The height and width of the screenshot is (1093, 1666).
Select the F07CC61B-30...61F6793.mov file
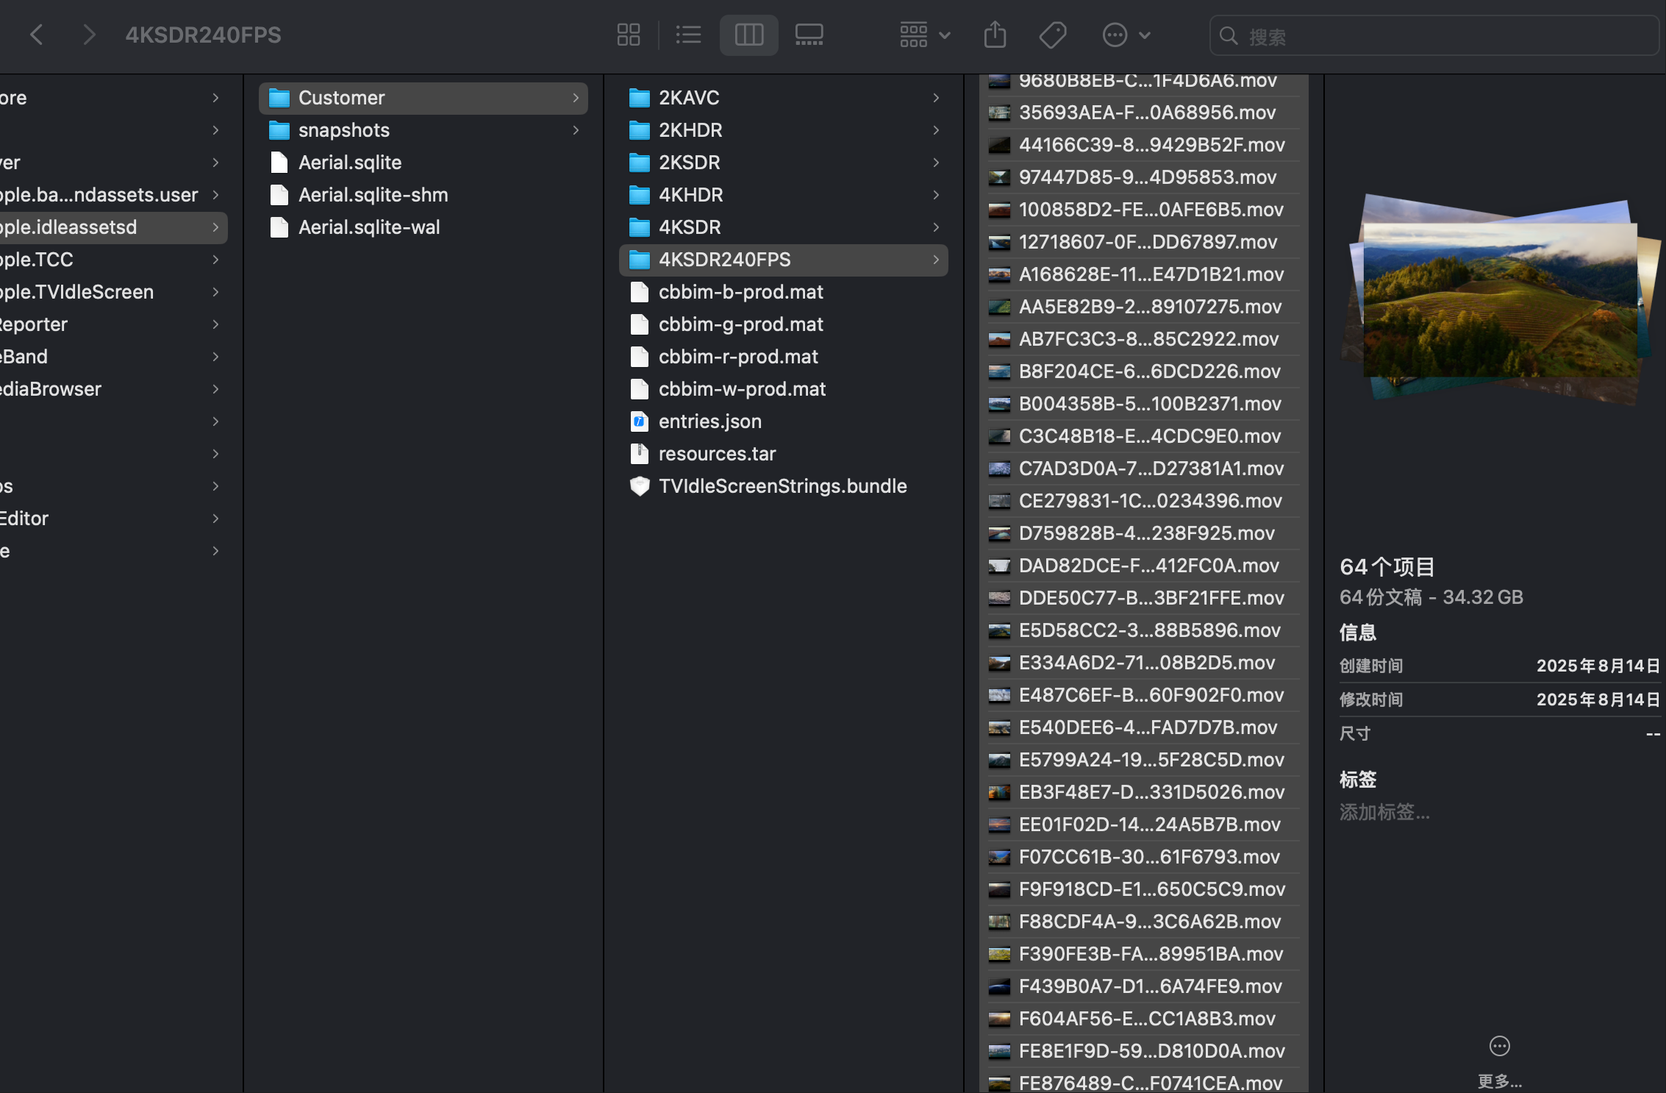coord(1148,857)
